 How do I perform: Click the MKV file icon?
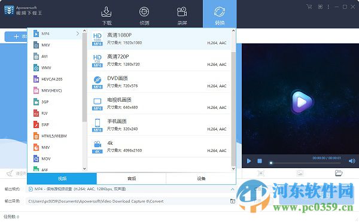[x=36, y=45]
